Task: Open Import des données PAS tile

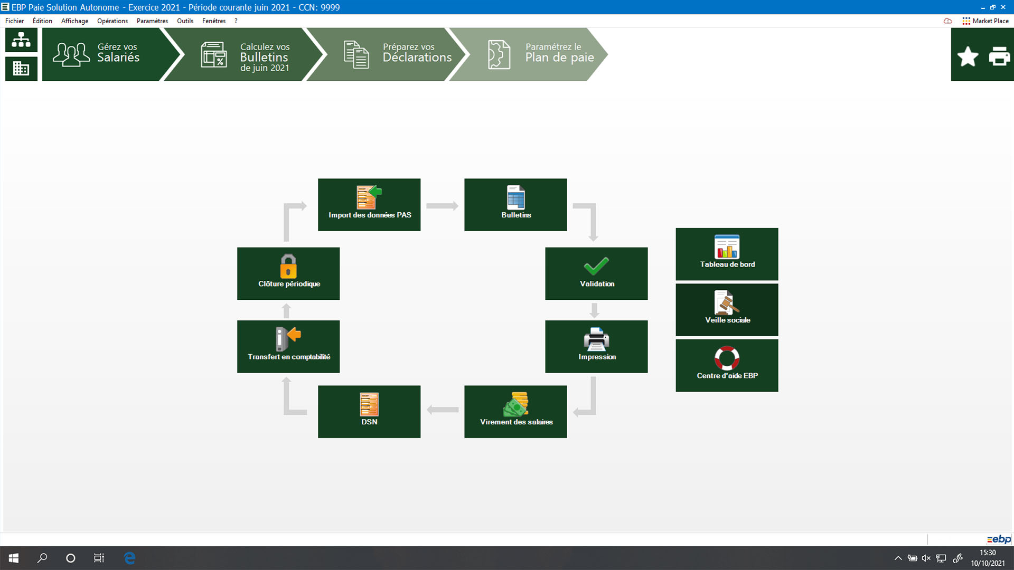Action: pos(369,205)
